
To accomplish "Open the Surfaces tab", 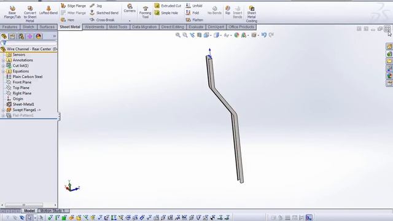I will [x=47, y=27].
